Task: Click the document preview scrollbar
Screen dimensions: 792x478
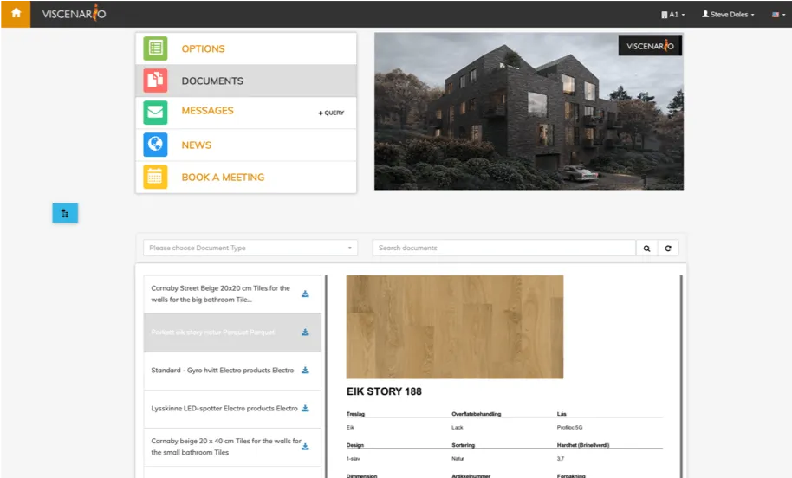Action: point(681,377)
